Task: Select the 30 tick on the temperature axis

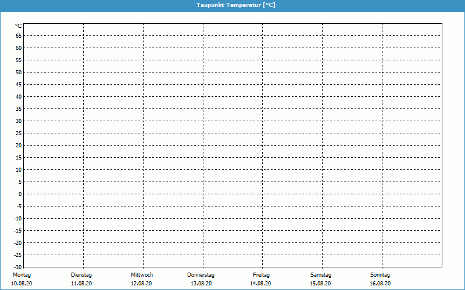Action: point(19,121)
